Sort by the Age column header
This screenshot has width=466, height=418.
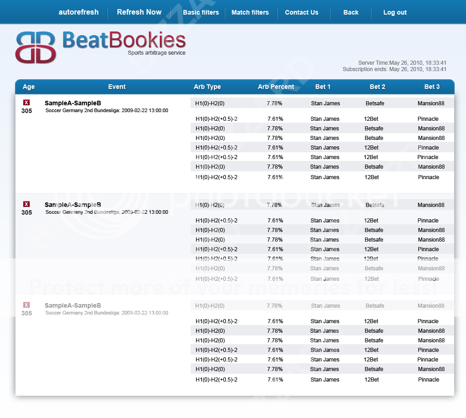tap(29, 87)
